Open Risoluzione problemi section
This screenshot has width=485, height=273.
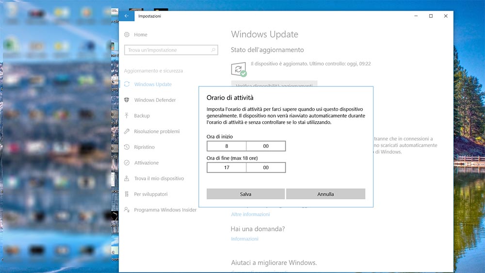[x=157, y=131]
